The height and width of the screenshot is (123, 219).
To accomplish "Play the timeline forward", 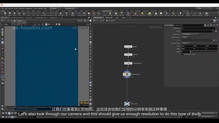I will click(x=12, y=113).
